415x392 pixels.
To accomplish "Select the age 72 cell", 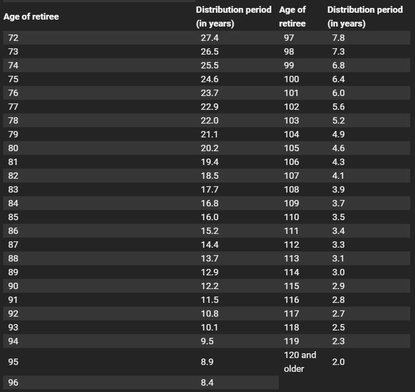I will pyautogui.click(x=13, y=38).
